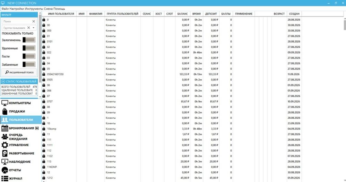Open the Развертывание module
Viewport: 346px width, 182px height.
pos(21,153)
